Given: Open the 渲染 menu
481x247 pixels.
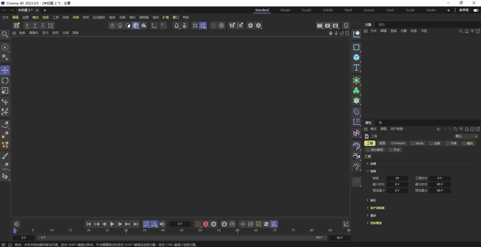Looking at the screenshot, I should (x=155, y=17).
